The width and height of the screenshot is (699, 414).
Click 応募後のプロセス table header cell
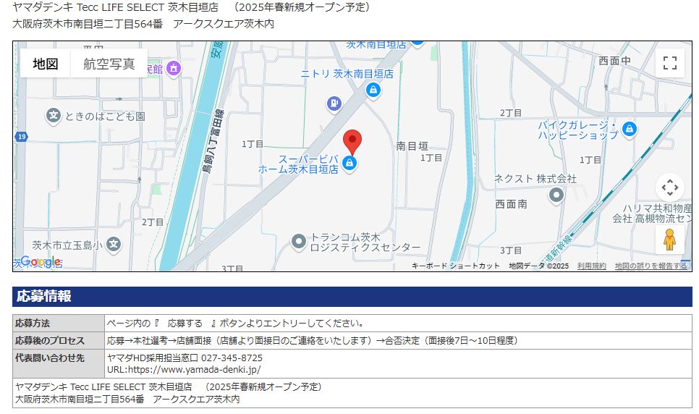(x=59, y=340)
